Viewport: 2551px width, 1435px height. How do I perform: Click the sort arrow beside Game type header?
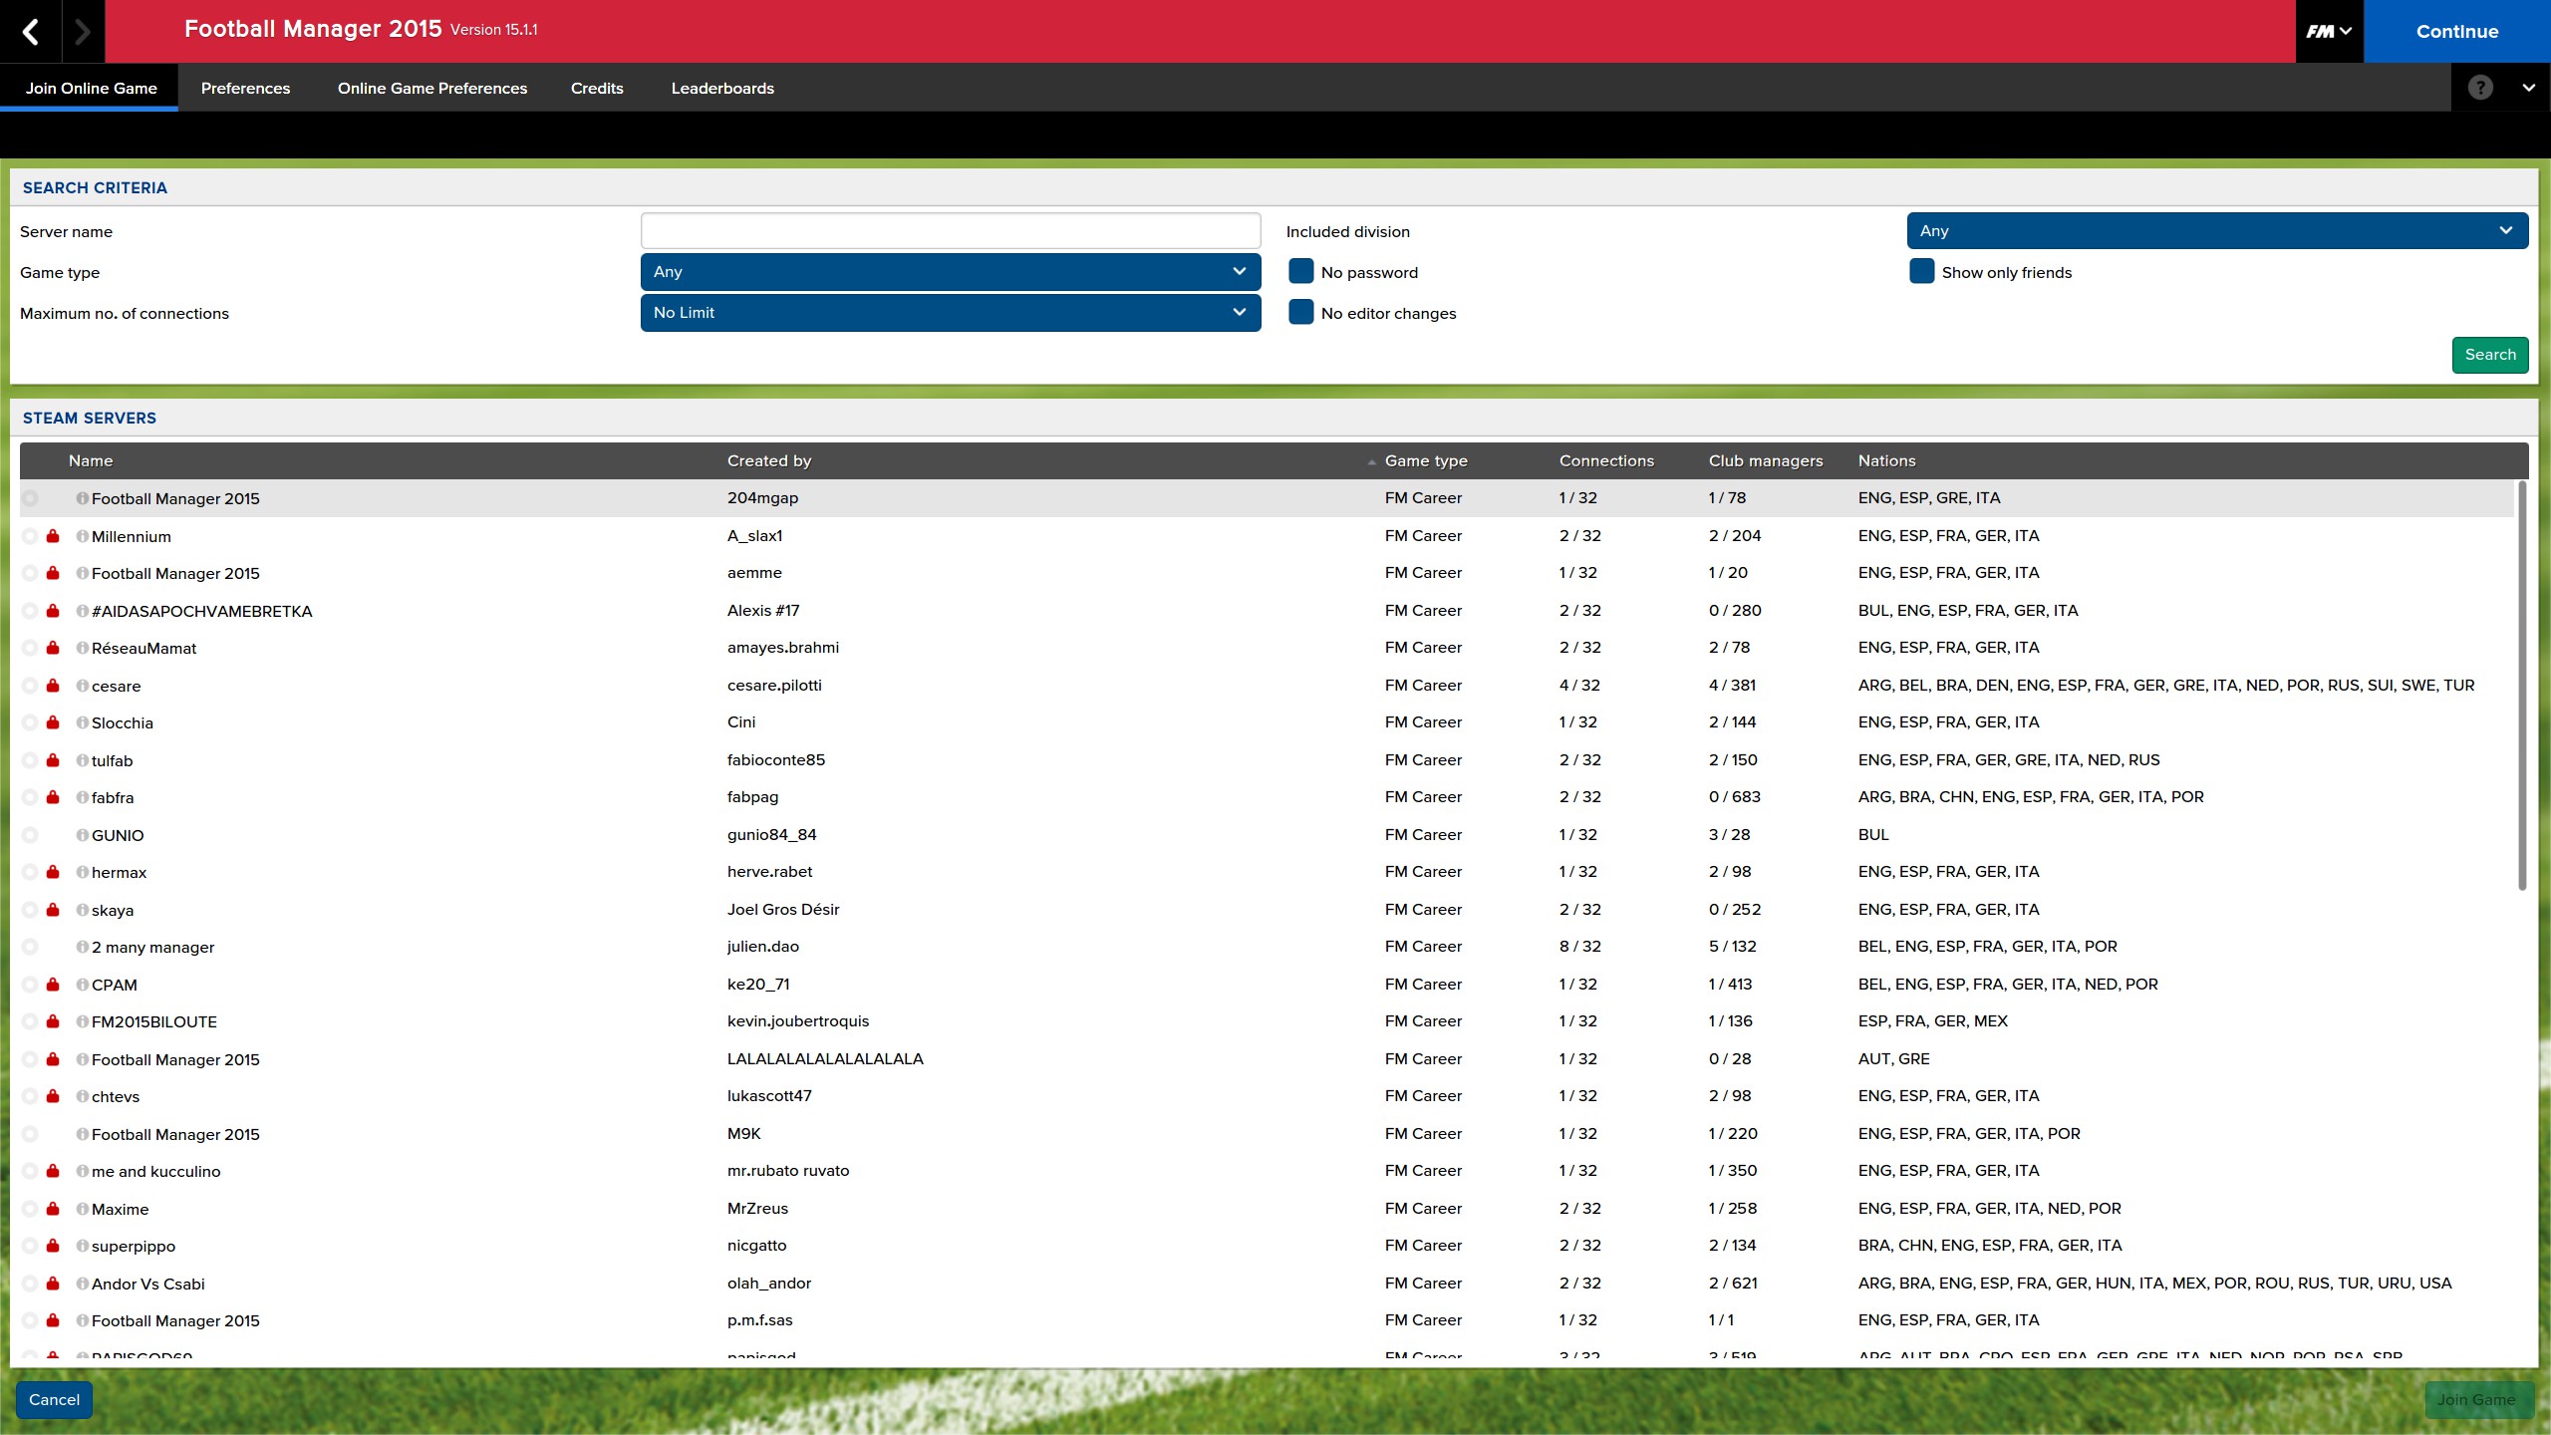(x=1371, y=461)
